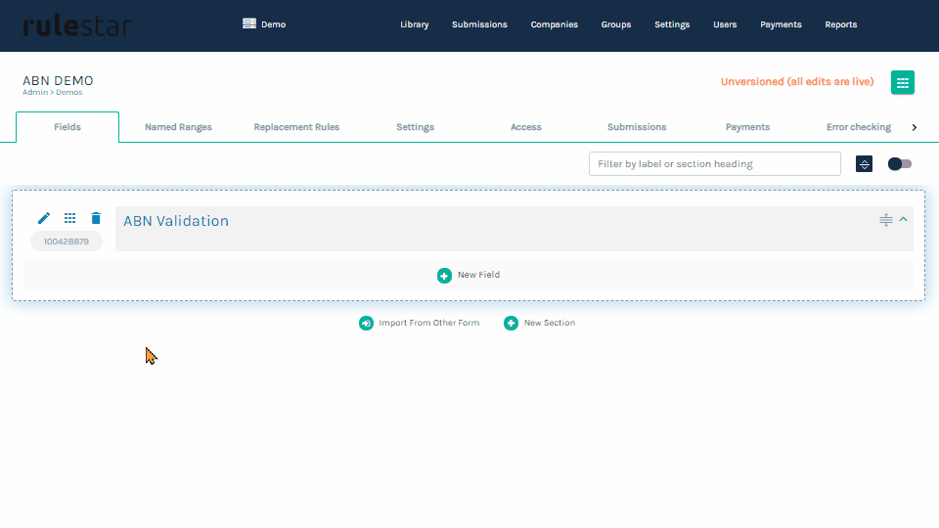939x528 pixels.
Task: Click the New Section label
Action: click(549, 323)
